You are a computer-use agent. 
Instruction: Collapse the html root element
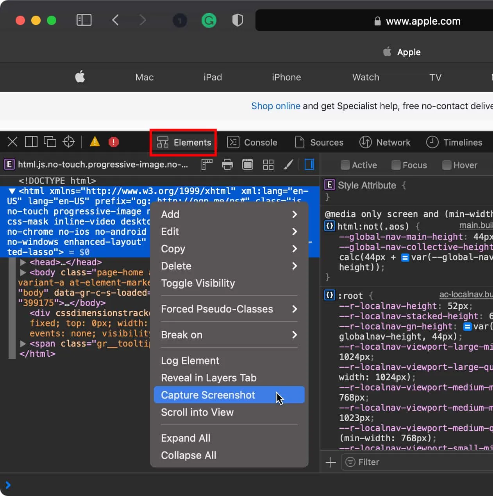(x=12, y=191)
